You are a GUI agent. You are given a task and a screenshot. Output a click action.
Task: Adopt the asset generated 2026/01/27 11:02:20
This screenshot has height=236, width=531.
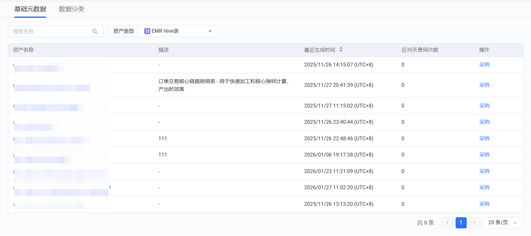click(484, 188)
